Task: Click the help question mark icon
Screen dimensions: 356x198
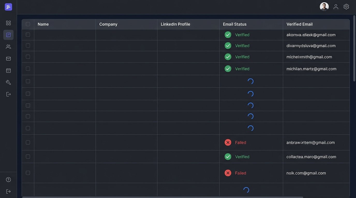Action: point(8,179)
